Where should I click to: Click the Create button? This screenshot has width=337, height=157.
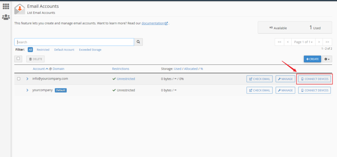coord(312,59)
